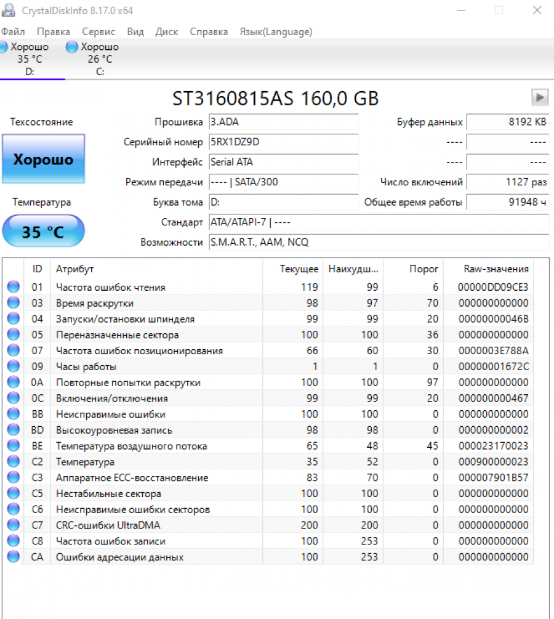
Task: Click the Атрибут column header
Action: (75, 269)
